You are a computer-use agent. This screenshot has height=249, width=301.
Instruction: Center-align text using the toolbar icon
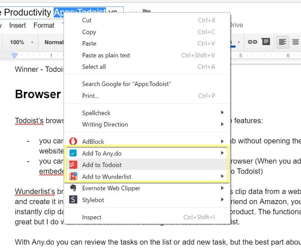(296, 42)
